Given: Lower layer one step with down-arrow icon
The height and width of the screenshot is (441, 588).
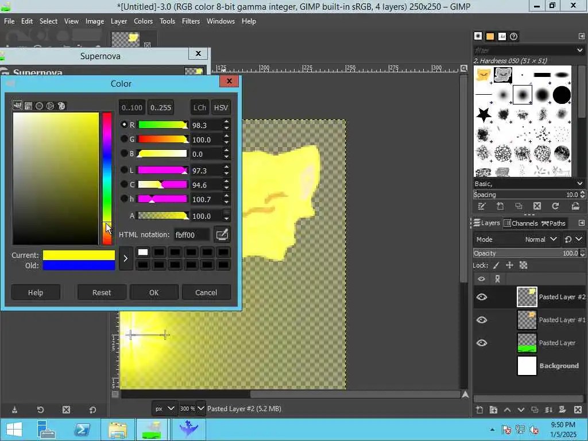Looking at the screenshot, I should [x=521, y=410].
